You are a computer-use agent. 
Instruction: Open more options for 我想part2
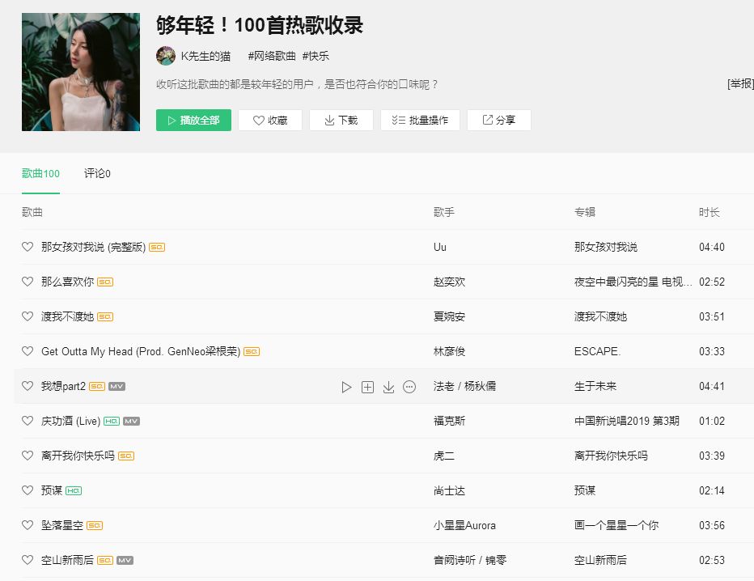coord(409,387)
